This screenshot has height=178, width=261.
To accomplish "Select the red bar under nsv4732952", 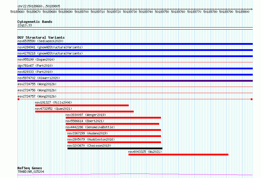I will (x=84, y=112).
